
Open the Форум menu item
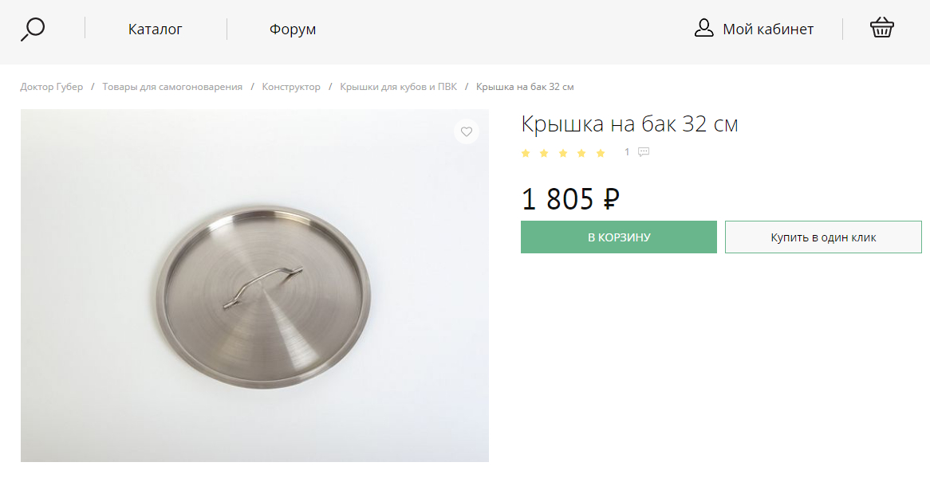[x=293, y=29]
